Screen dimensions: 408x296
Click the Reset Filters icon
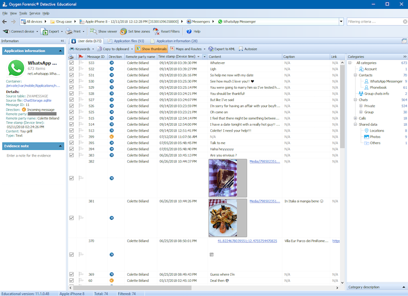coord(156,31)
